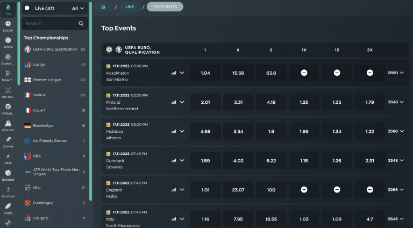Select draw odds 3.31 for Finland match
Image resolution: width=413 pixels, height=228 pixels.
tap(238, 102)
